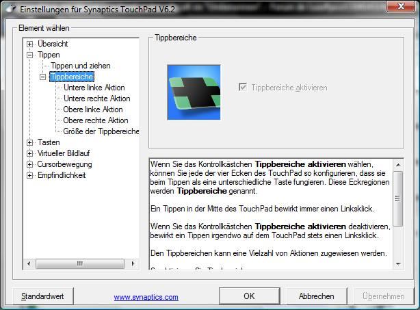This screenshot has height=310, width=420.
Task: Select Tasten in the tree
Action: coord(49,142)
